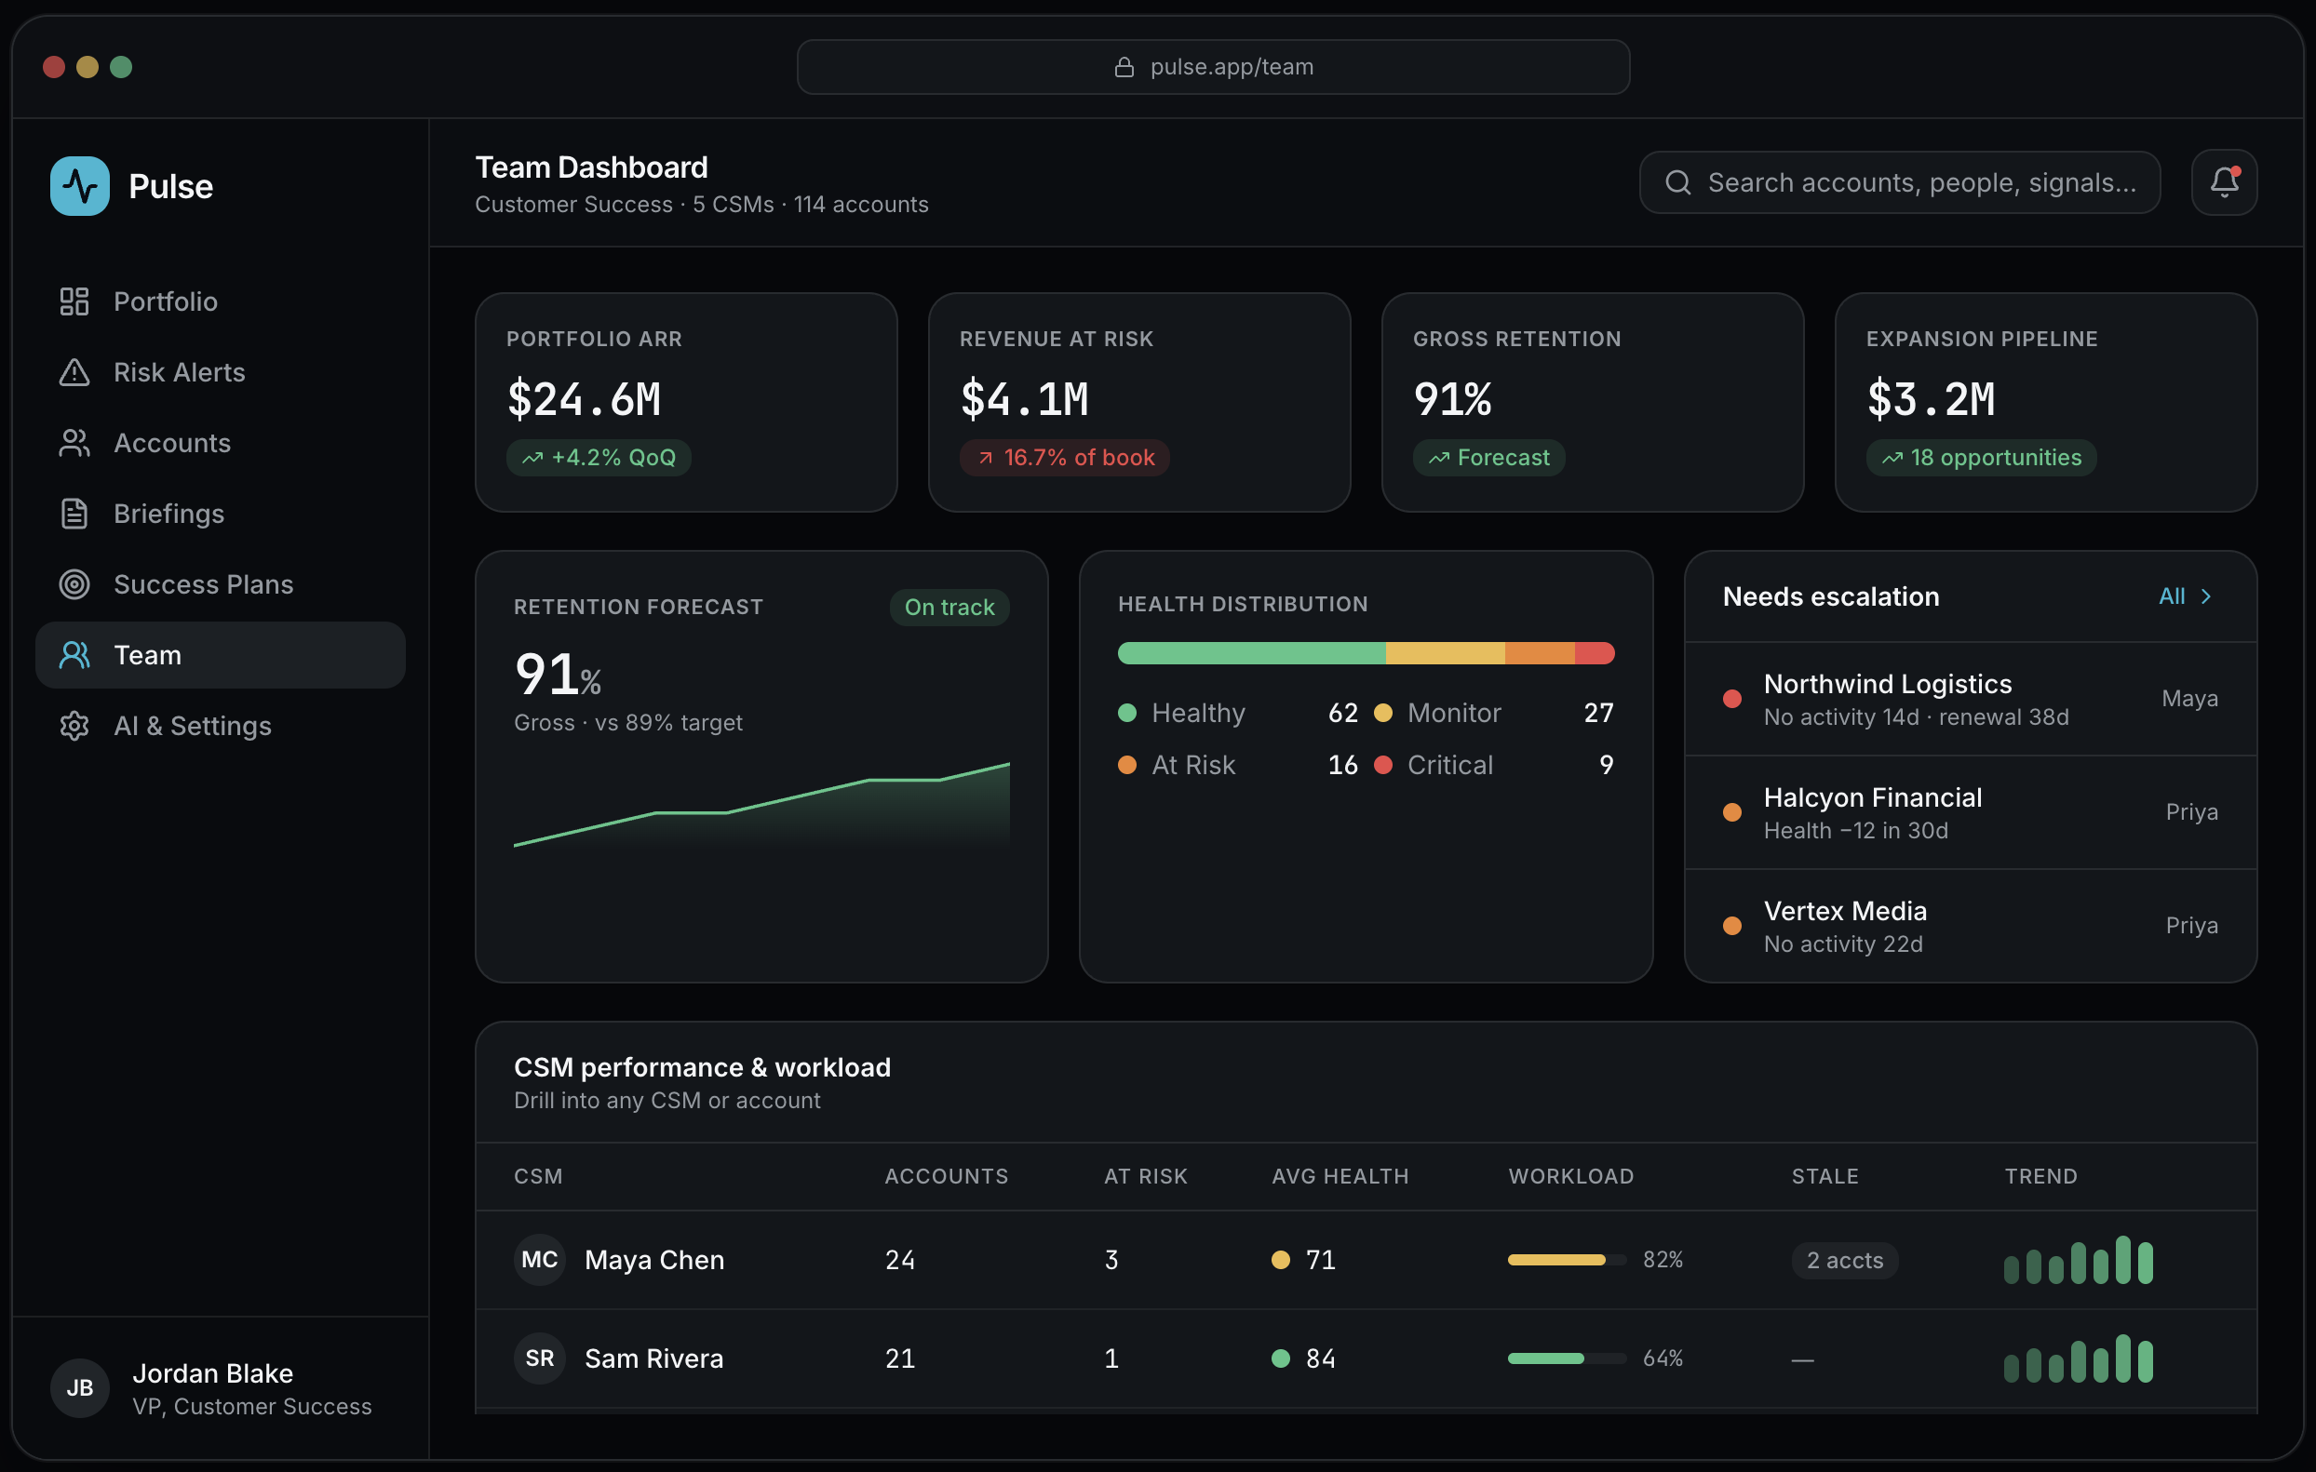
Task: Click the 2 accts stale badge
Action: coord(1844,1260)
